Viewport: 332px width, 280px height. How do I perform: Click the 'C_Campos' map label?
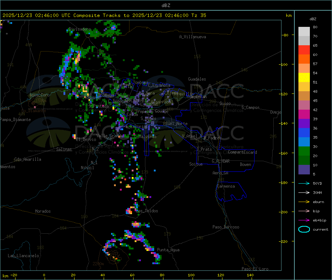pyautogui.click(x=250, y=107)
